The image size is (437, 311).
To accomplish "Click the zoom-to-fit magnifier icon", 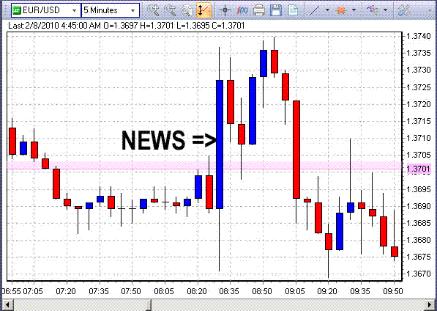I will coord(186,10).
